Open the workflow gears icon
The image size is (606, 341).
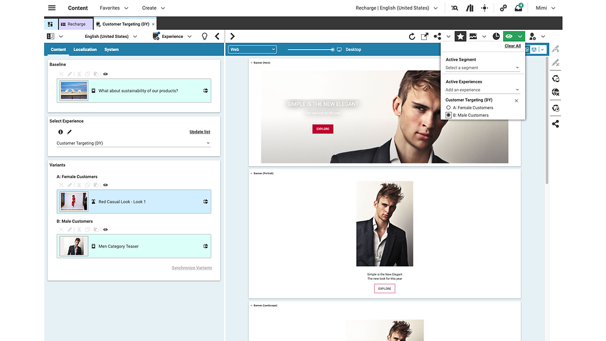[x=503, y=8]
